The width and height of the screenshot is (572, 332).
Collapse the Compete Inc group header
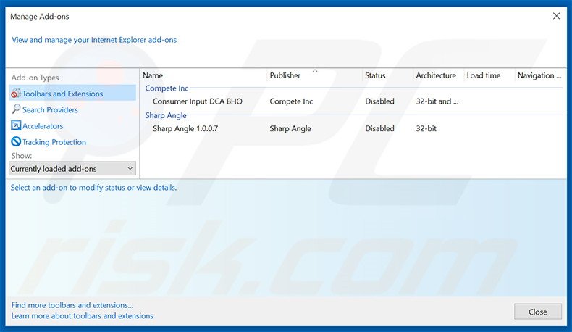coord(167,88)
